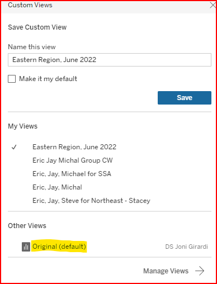This screenshot has height=284, width=217.
Task: Close the Custom Views dialog
Action: (x=213, y=5)
